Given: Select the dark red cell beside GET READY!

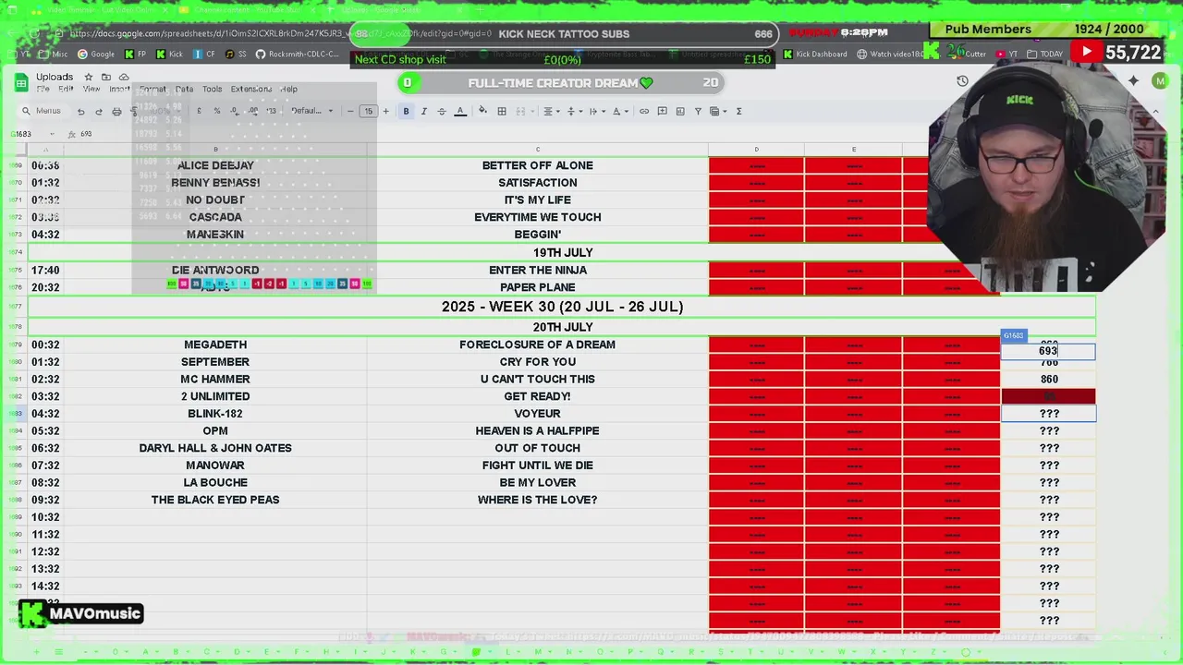Looking at the screenshot, I should click(1048, 396).
